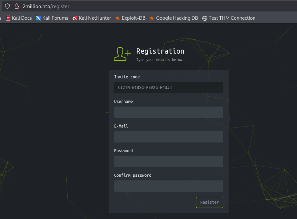Click the Google Hacking DB flame icon
Viewport: 297px width, 219px height.
click(x=152, y=18)
